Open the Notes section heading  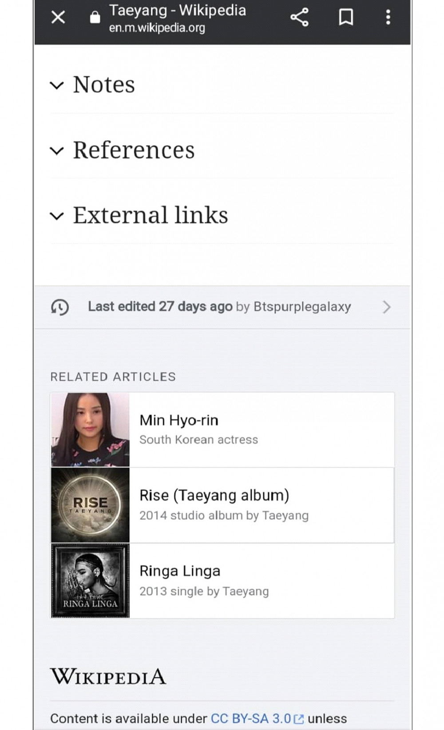104,84
